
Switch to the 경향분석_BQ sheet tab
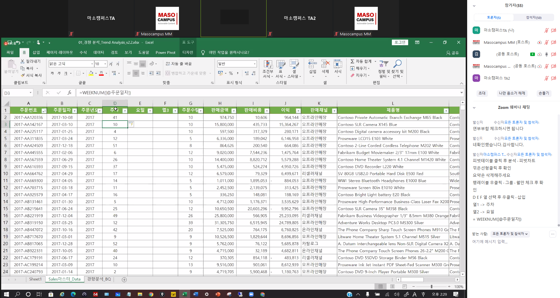[99, 279]
